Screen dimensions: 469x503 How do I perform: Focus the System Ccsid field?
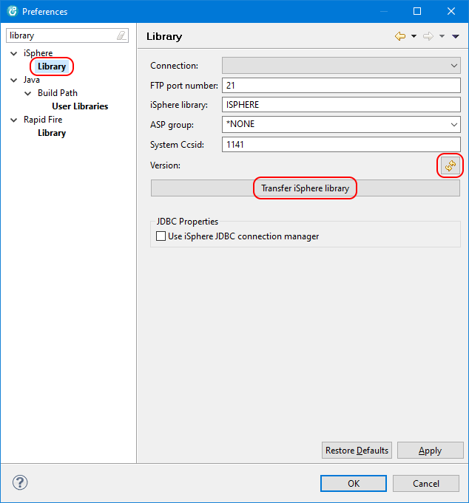tap(341, 144)
